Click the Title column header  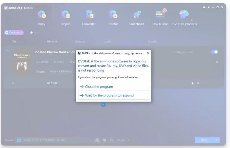(x=14, y=41)
